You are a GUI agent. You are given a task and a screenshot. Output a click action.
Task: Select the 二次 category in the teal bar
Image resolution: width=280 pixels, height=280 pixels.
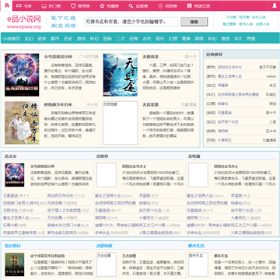click(121, 39)
